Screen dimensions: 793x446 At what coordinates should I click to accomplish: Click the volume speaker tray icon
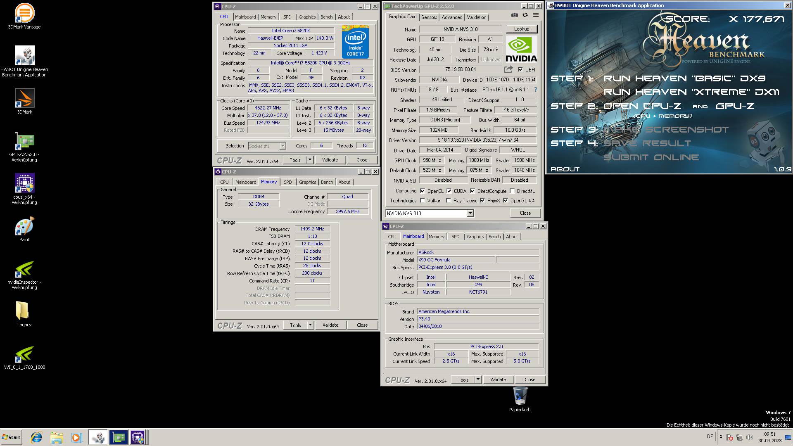(750, 437)
